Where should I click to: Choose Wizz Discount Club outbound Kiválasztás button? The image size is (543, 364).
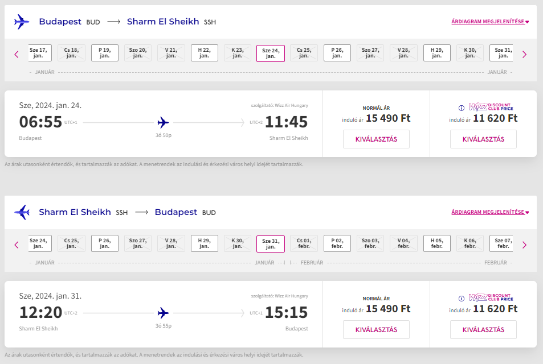pyautogui.click(x=483, y=139)
